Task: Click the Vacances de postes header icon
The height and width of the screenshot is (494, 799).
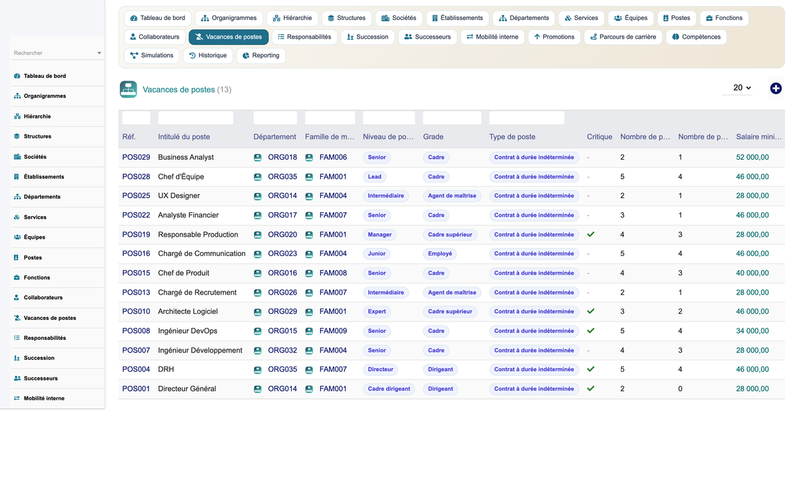Action: coord(129,89)
